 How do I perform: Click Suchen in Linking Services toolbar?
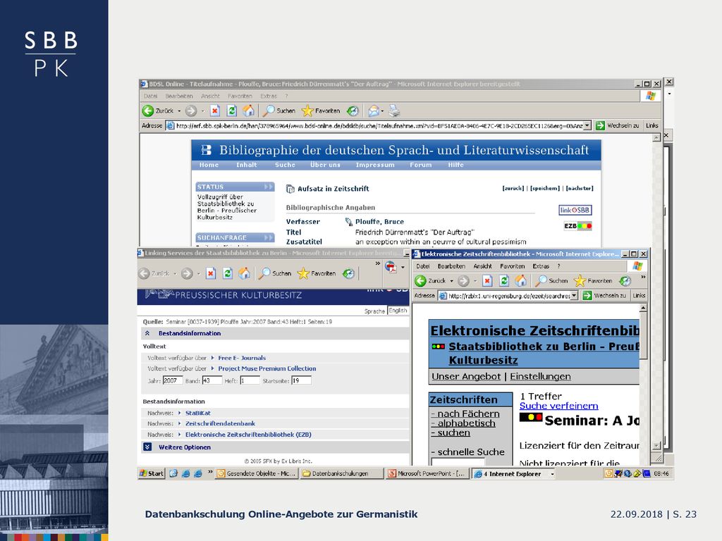click(275, 274)
